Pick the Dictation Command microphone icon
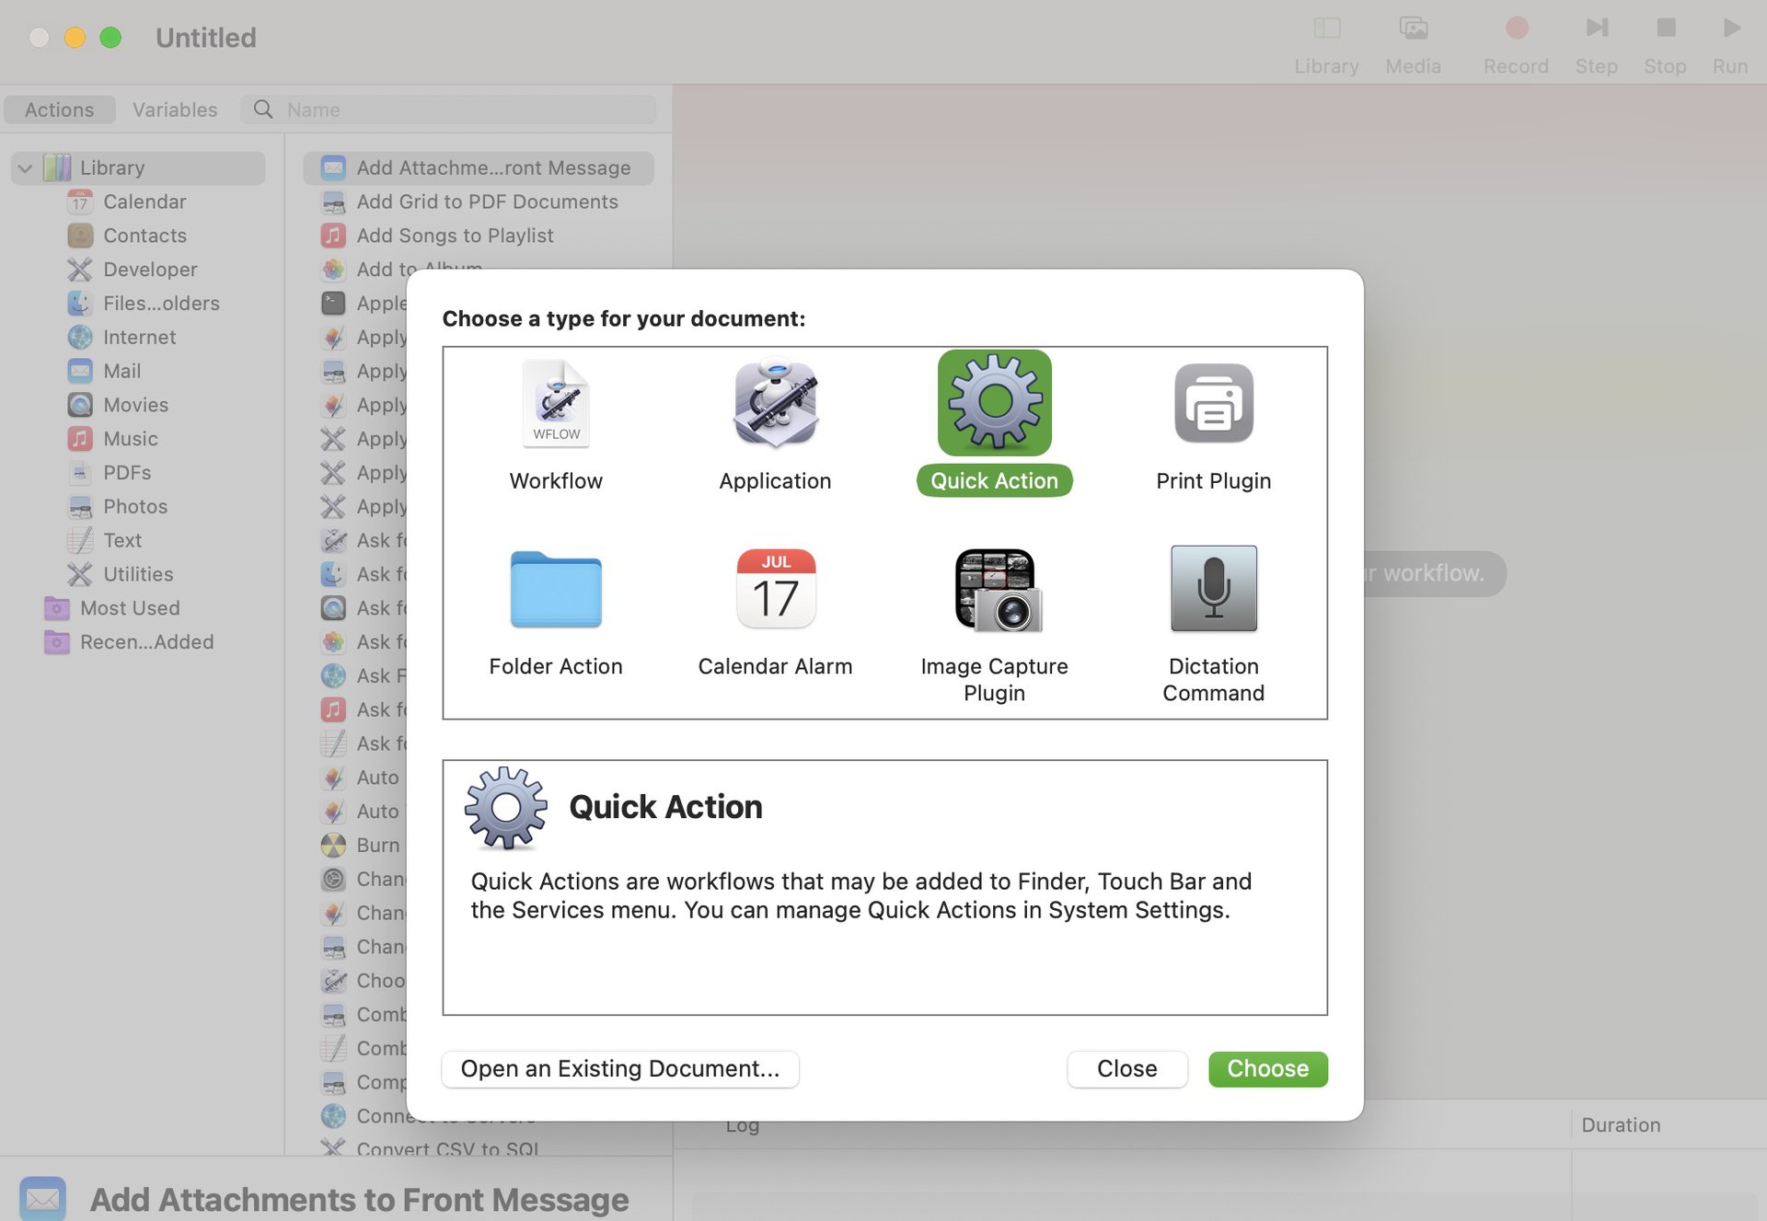Image resolution: width=1767 pixels, height=1221 pixels. [1213, 590]
